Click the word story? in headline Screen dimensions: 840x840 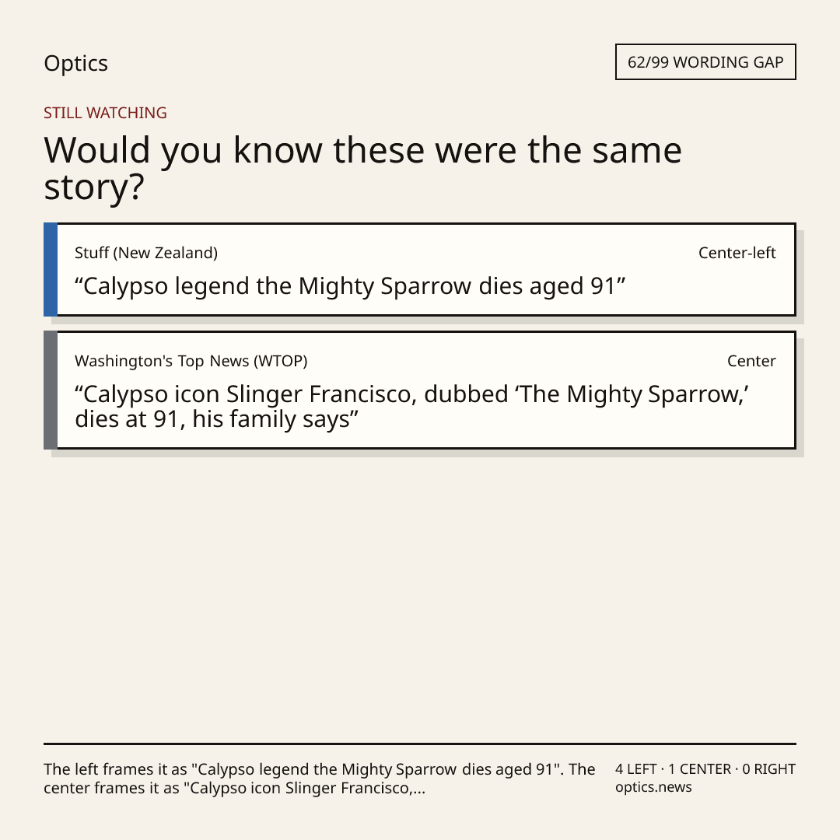tap(94, 188)
